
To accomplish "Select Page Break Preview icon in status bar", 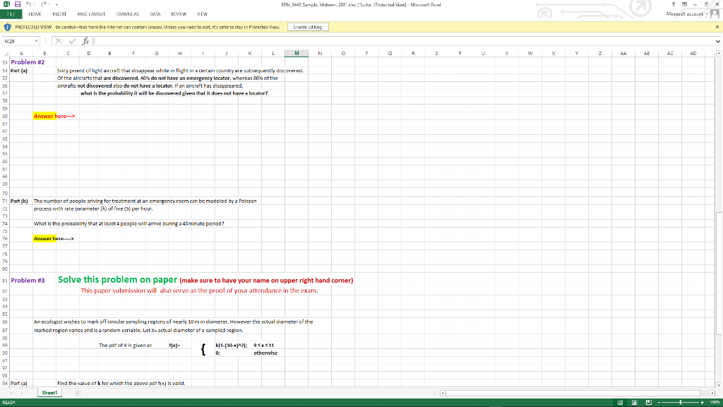I will pyautogui.click(x=649, y=402).
